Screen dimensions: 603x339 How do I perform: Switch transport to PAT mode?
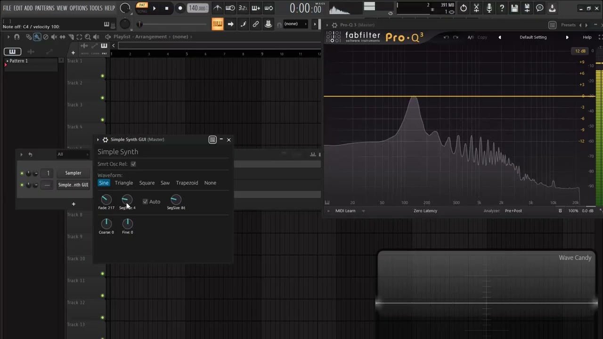(142, 5)
